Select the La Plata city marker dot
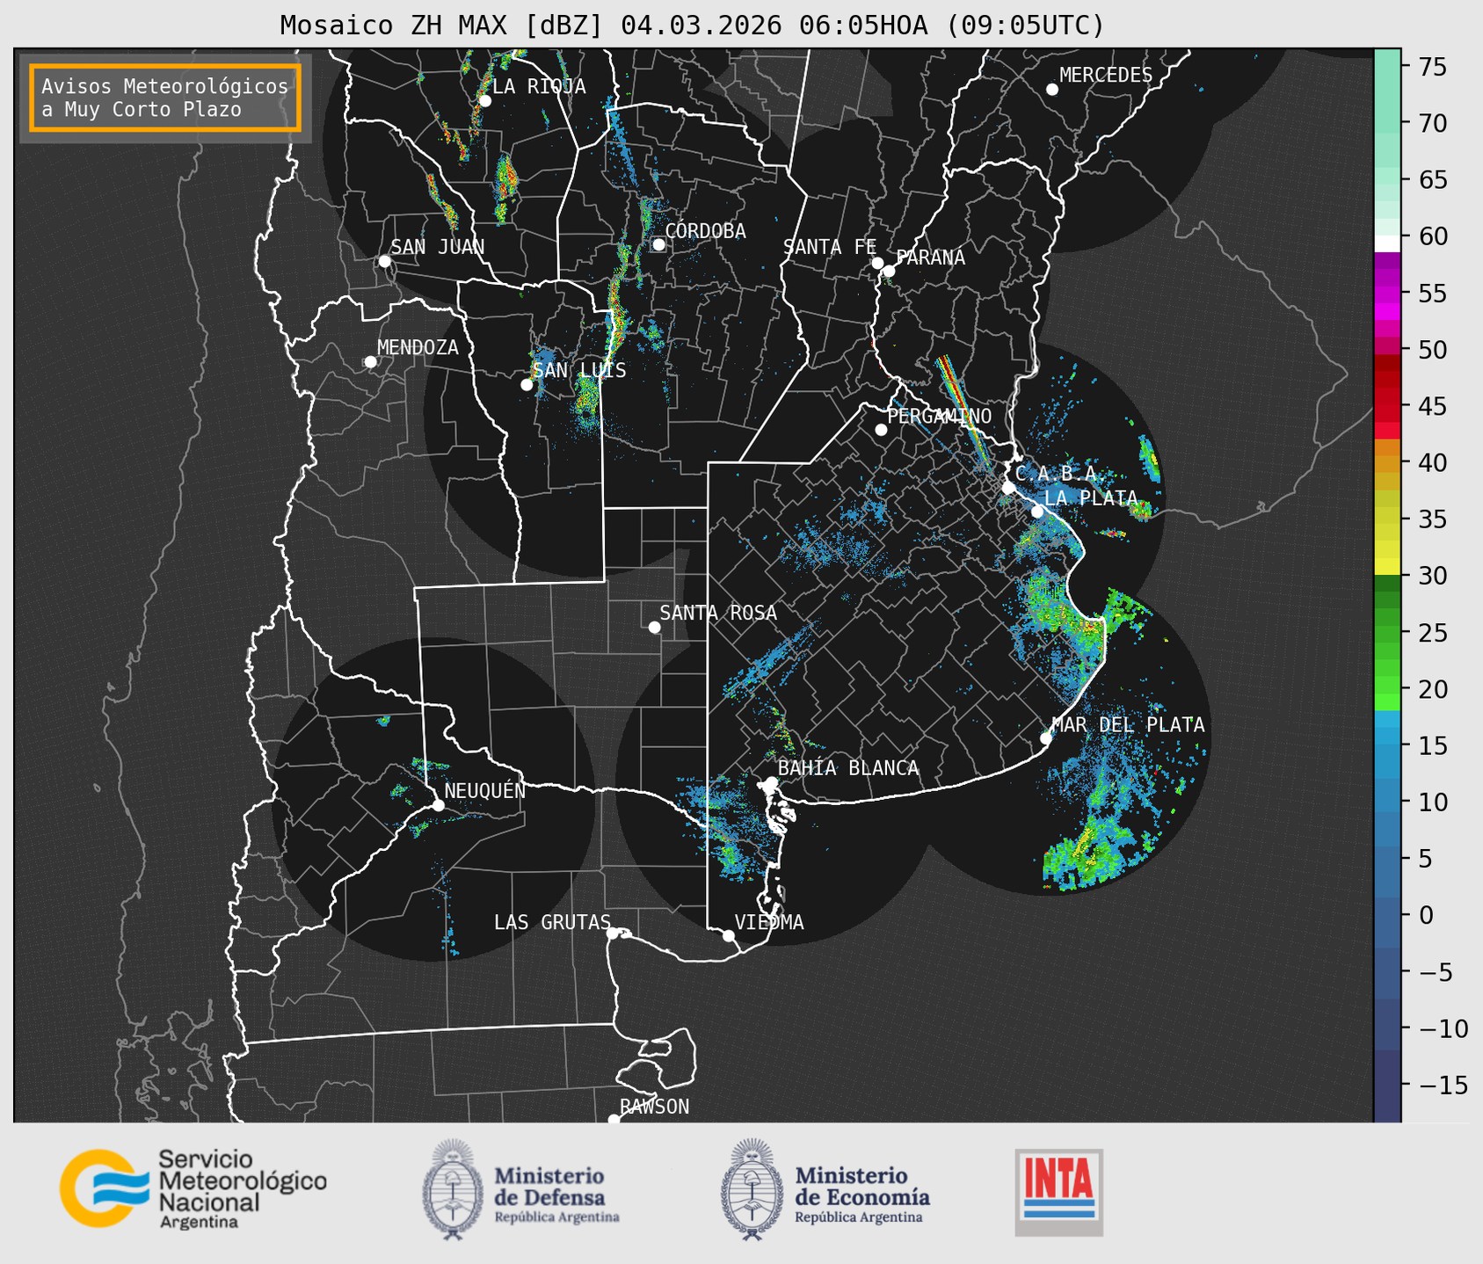Screen dimensions: 1483x1264 click(1037, 512)
